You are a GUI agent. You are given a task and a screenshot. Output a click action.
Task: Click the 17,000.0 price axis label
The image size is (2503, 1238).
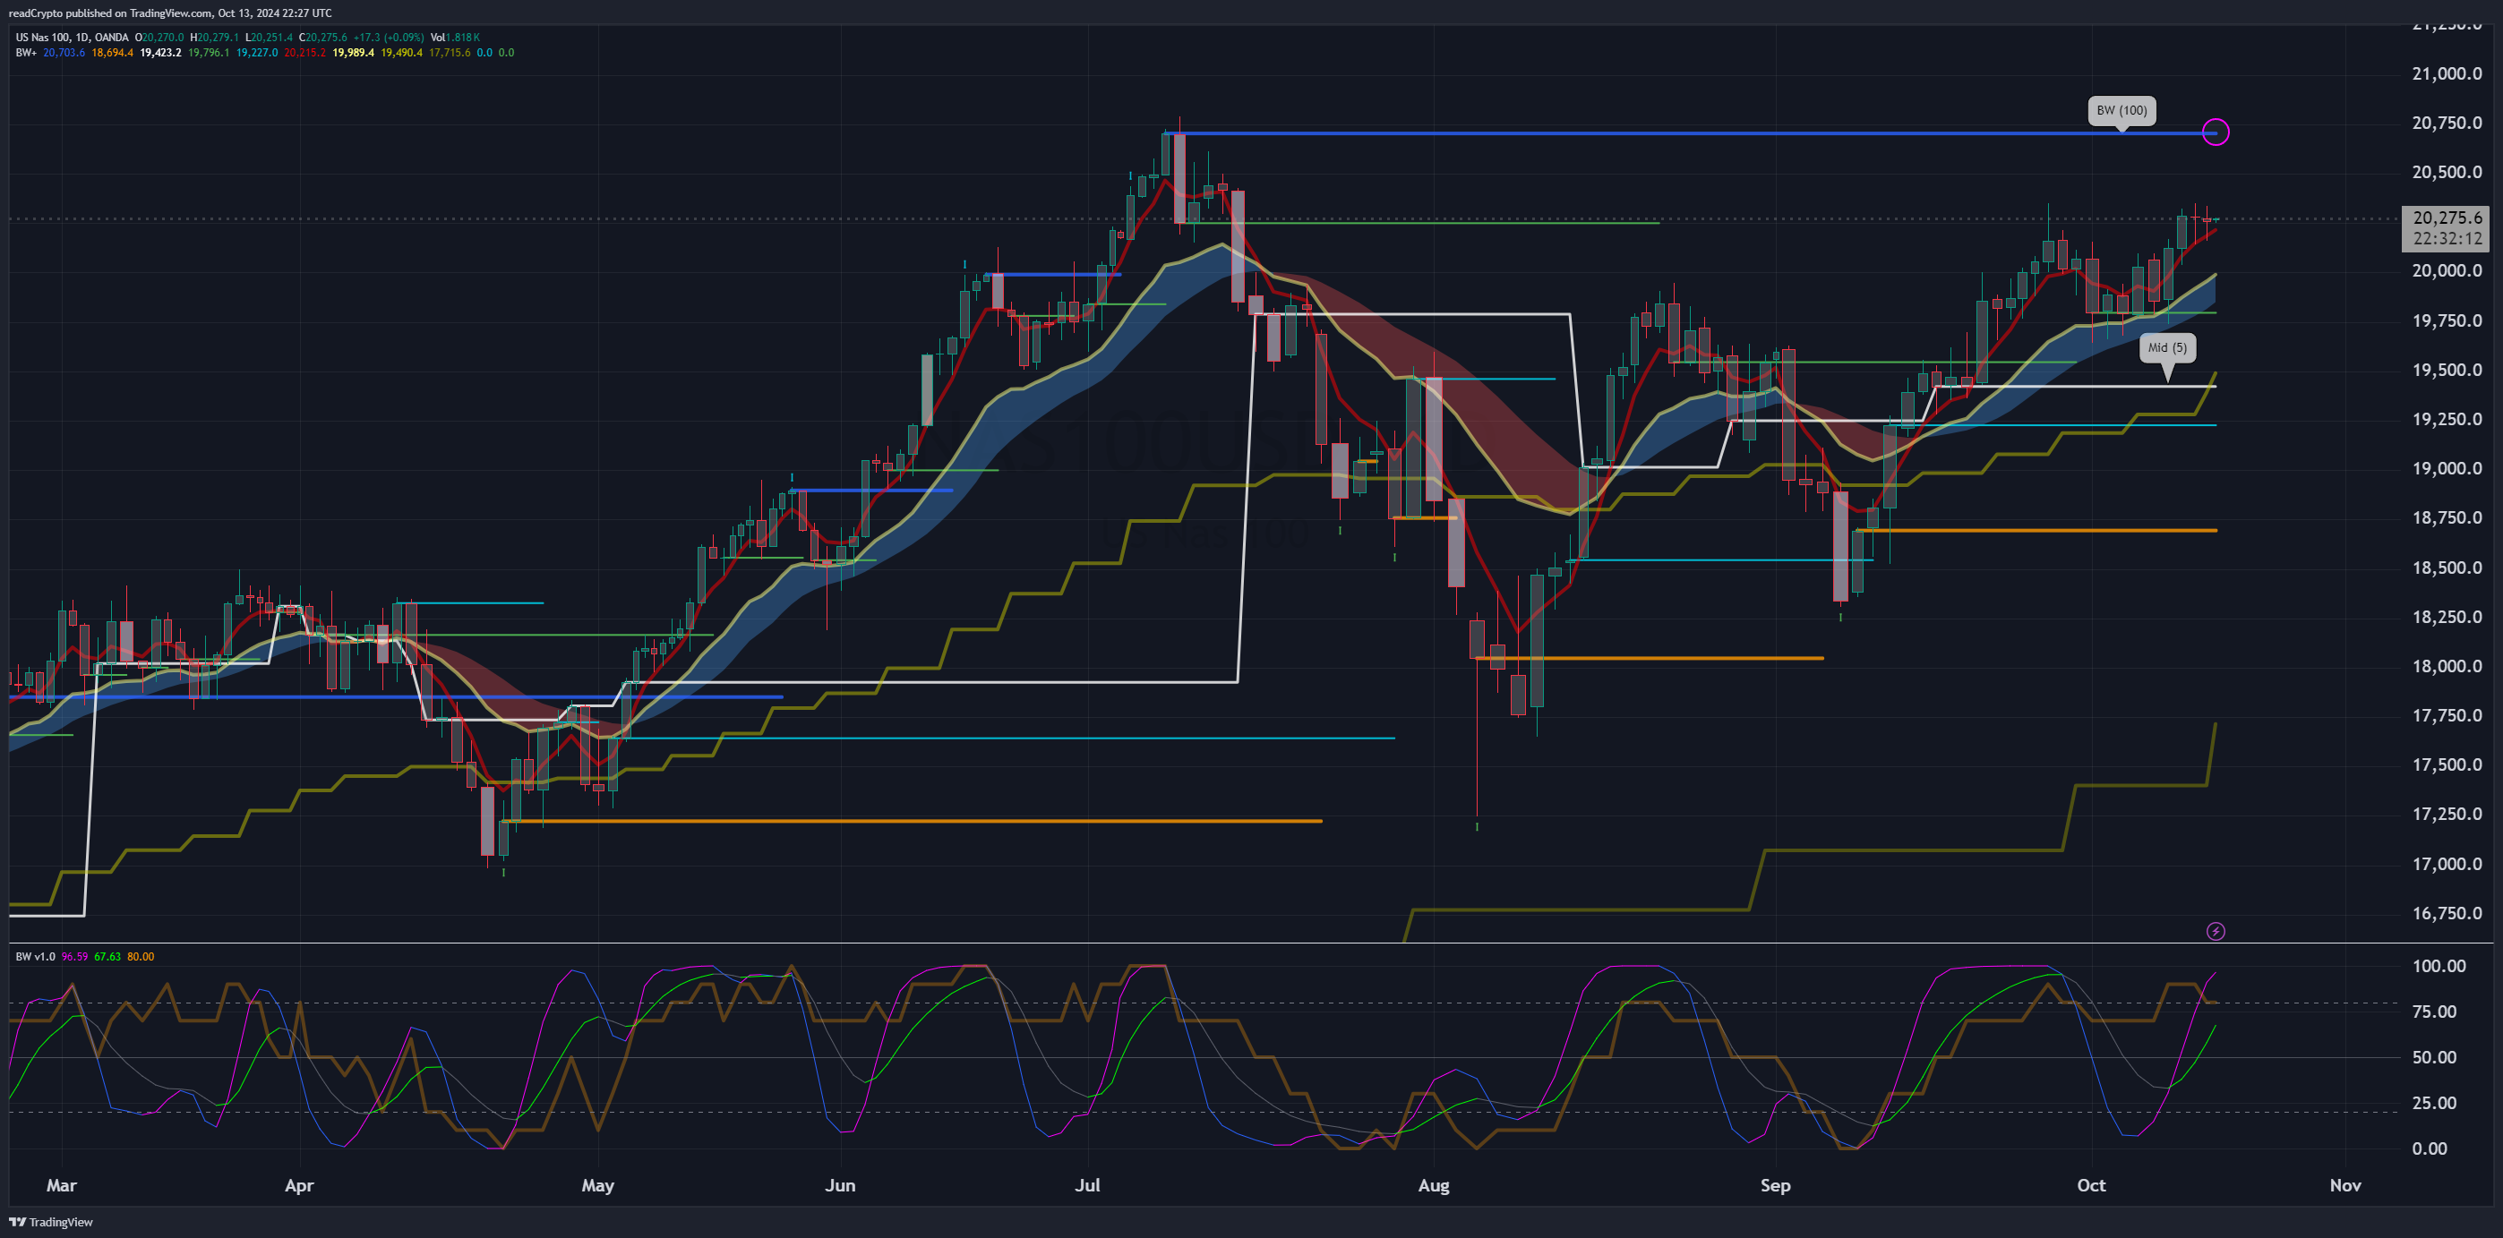pyautogui.click(x=2447, y=863)
